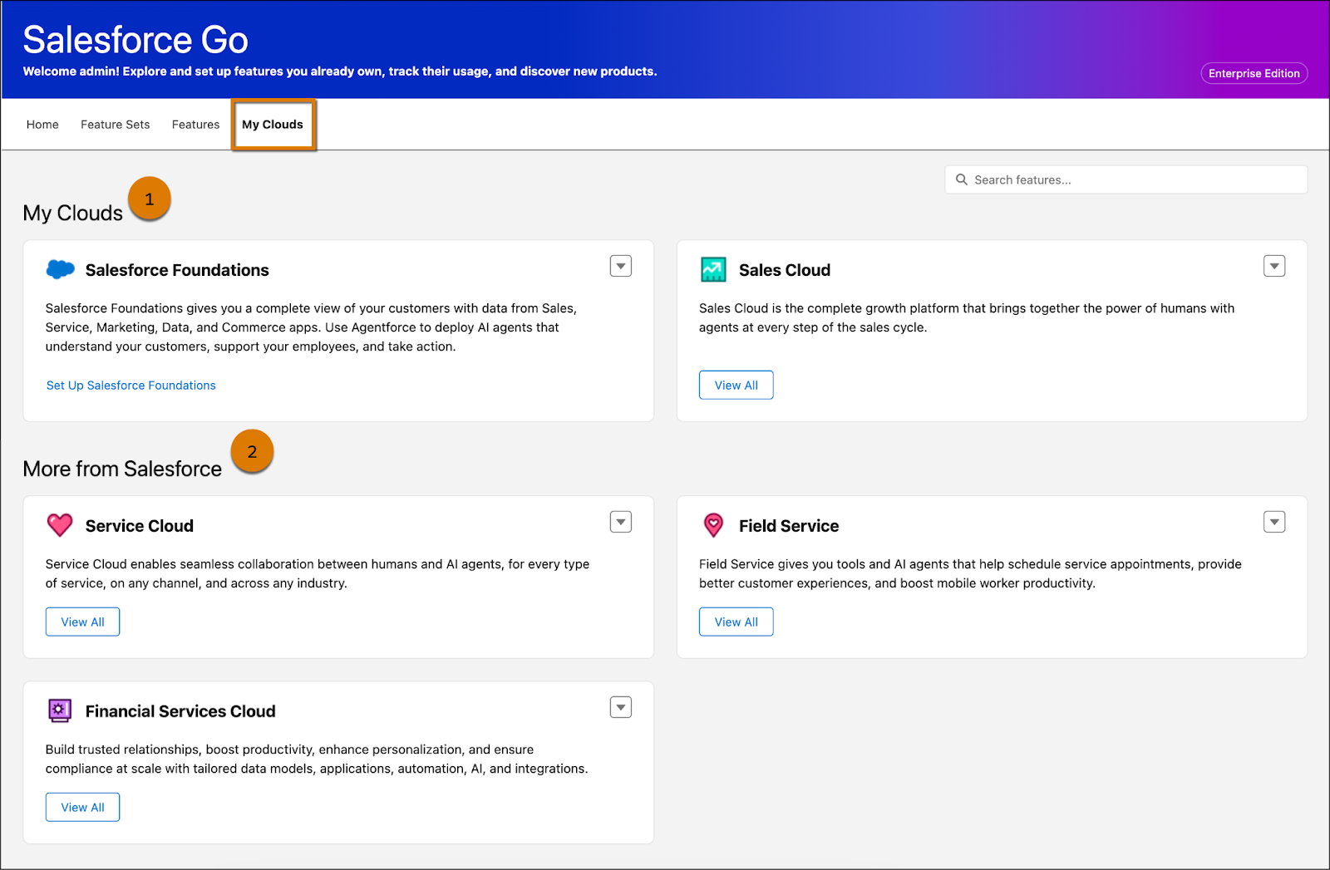The height and width of the screenshot is (870, 1330).
Task: Focus the Search features field
Action: pos(1126,179)
